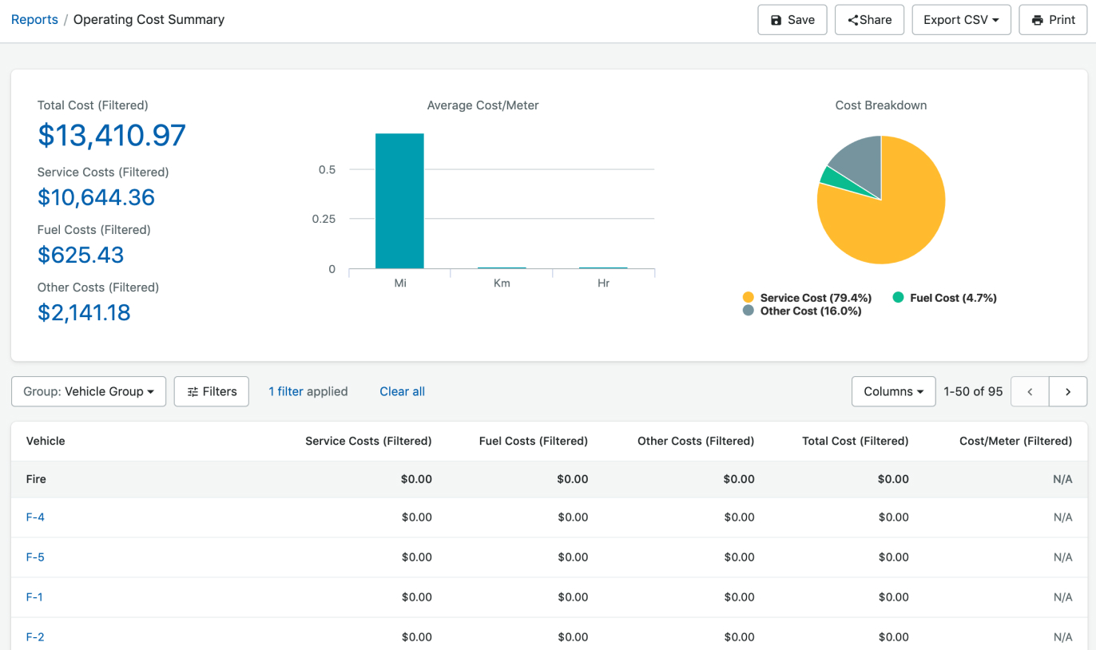This screenshot has height=650, width=1096.
Task: Click the Share button
Action: point(869,20)
